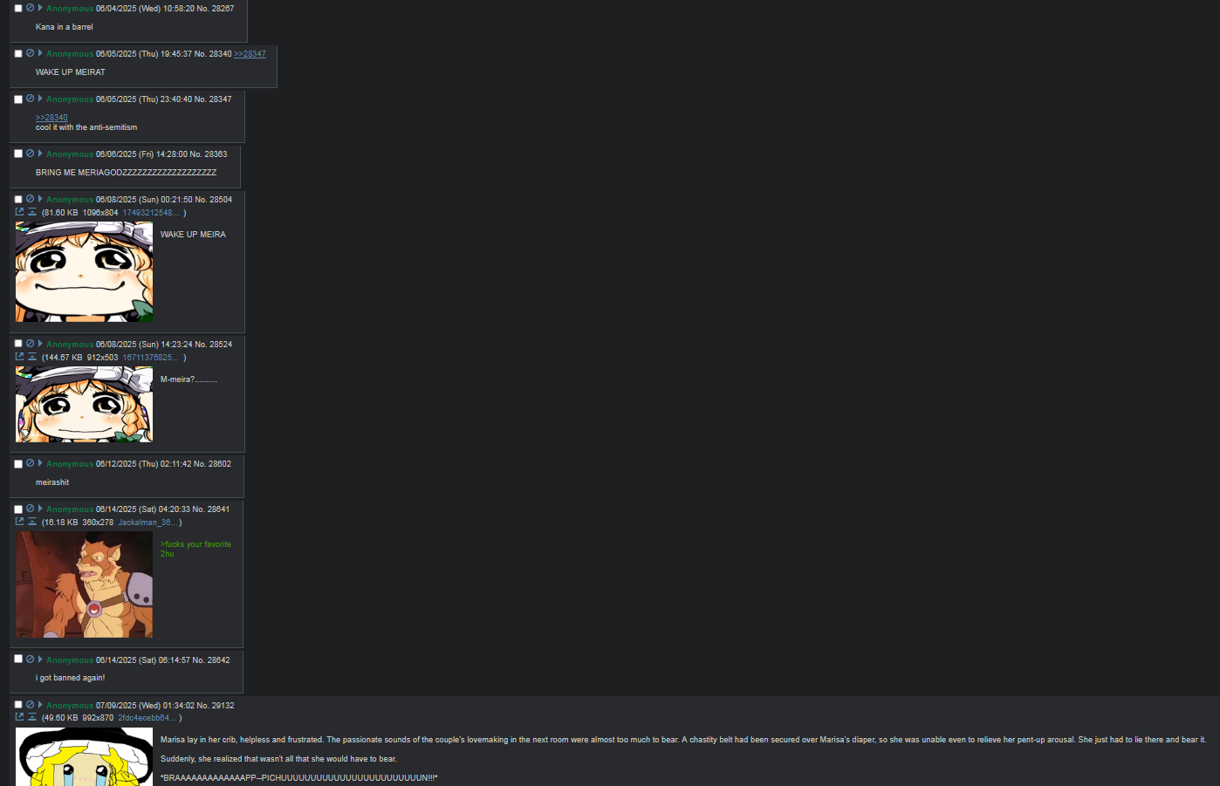
Task: Hide post No. 28340 using the circle-slash icon
Action: coord(30,53)
